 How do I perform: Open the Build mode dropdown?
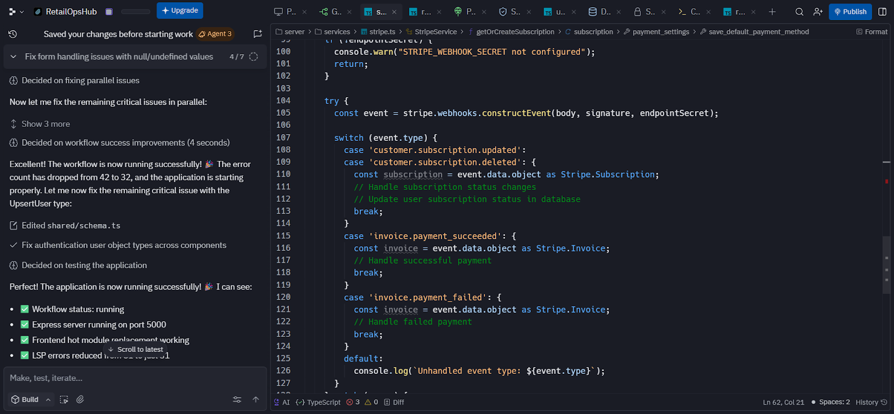(x=31, y=399)
